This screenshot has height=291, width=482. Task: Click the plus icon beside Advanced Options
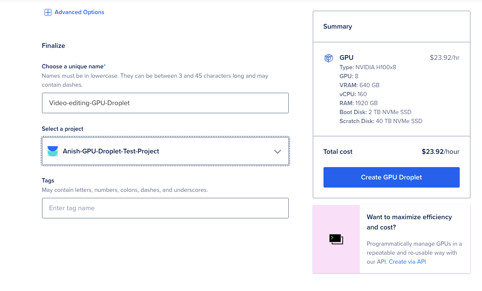(x=48, y=12)
